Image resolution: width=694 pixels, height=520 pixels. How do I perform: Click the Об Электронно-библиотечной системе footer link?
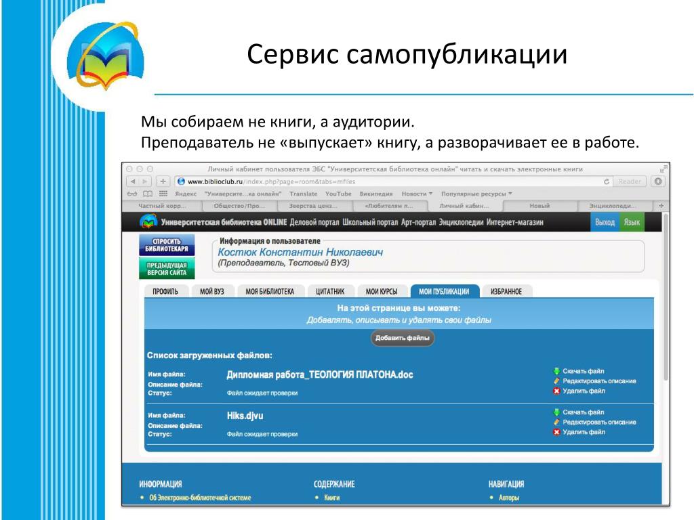pos(200,498)
